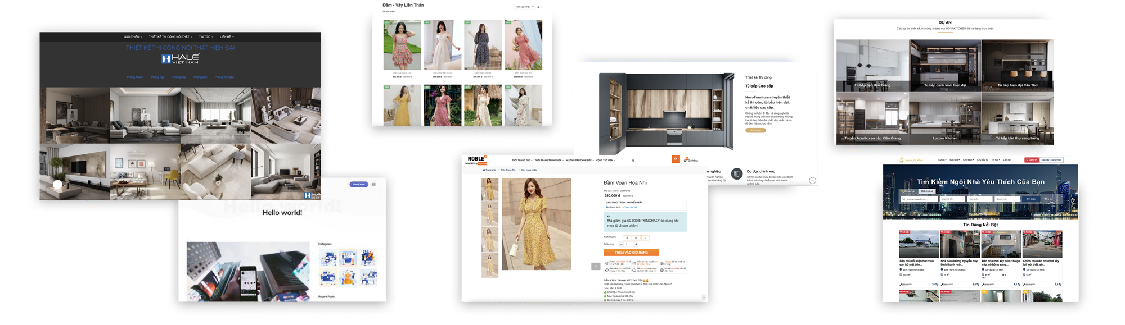Increase quantity with the plus stepper

(x=636, y=244)
